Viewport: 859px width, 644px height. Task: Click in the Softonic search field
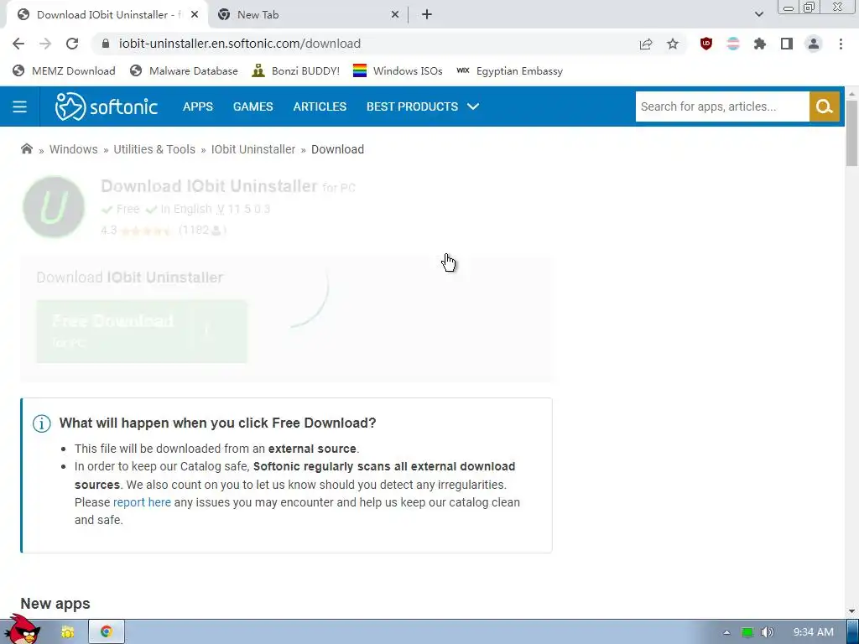point(722,106)
